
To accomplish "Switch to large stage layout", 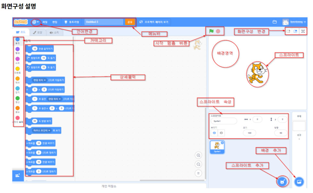I will 296,31.
